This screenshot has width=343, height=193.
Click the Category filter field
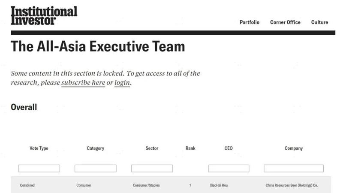pos(95,169)
